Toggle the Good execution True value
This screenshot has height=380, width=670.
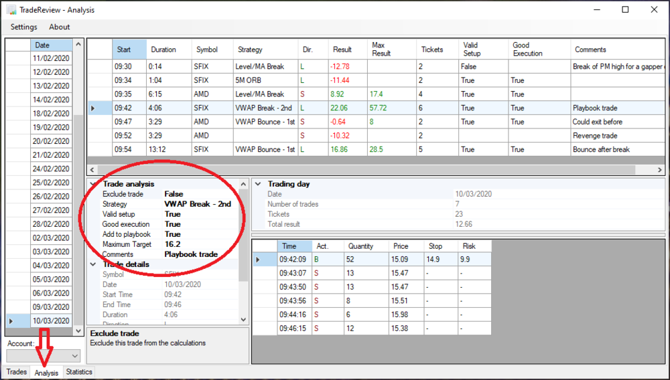(x=173, y=224)
